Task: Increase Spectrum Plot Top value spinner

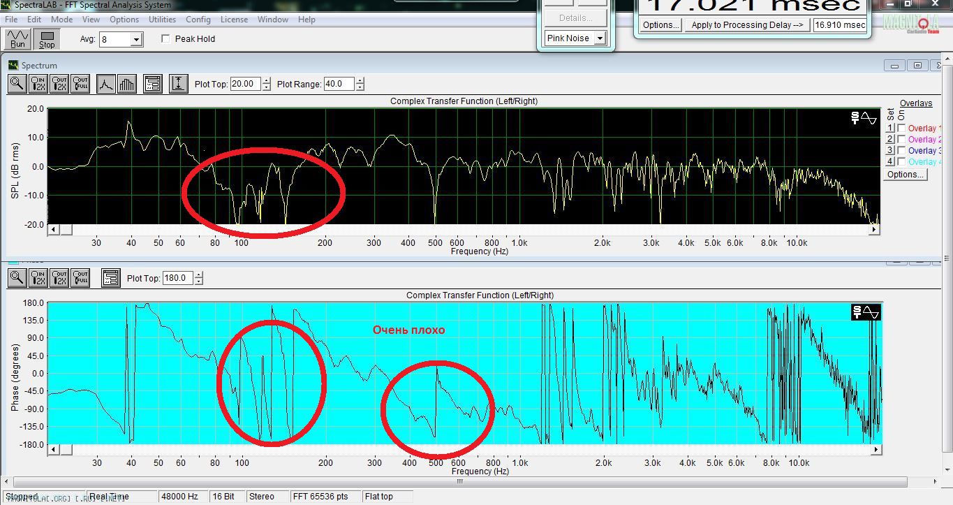Action: coord(266,81)
